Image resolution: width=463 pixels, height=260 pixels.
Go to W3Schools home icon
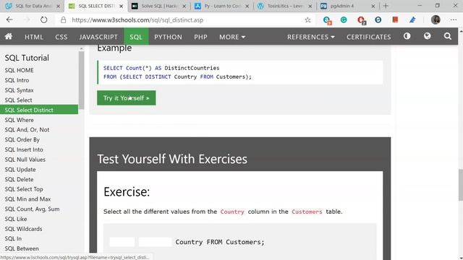(x=9, y=37)
